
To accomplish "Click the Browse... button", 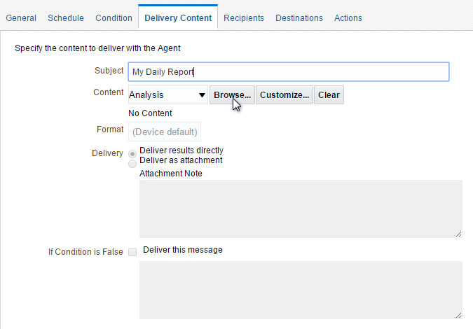I will click(x=232, y=95).
